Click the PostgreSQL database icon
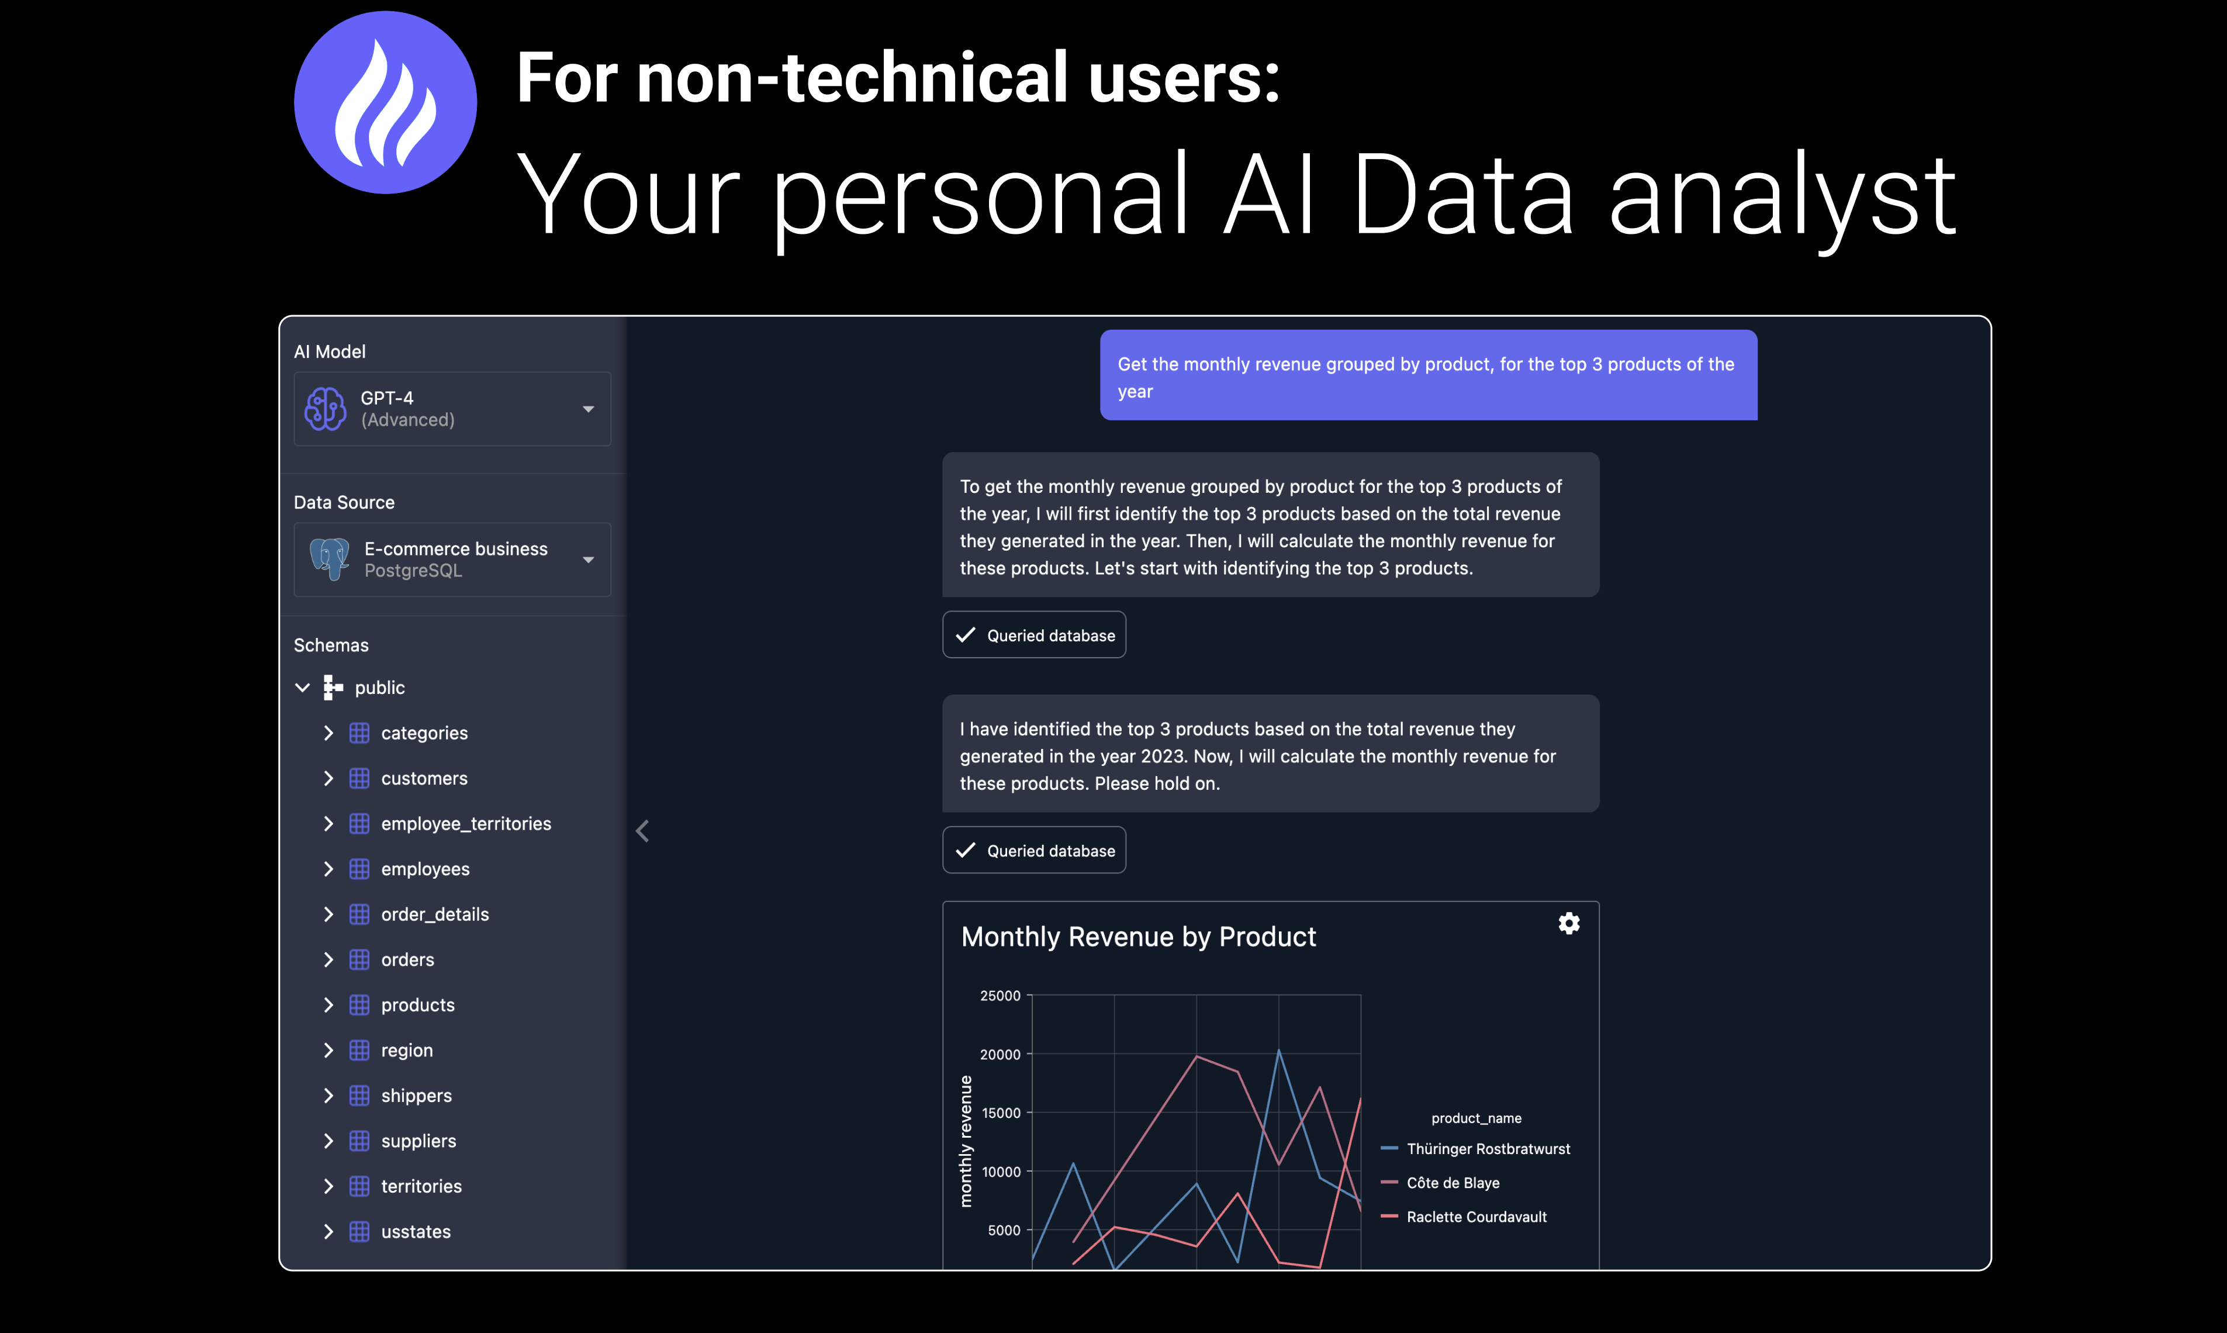Viewport: 2227px width, 1333px height. tap(328, 557)
